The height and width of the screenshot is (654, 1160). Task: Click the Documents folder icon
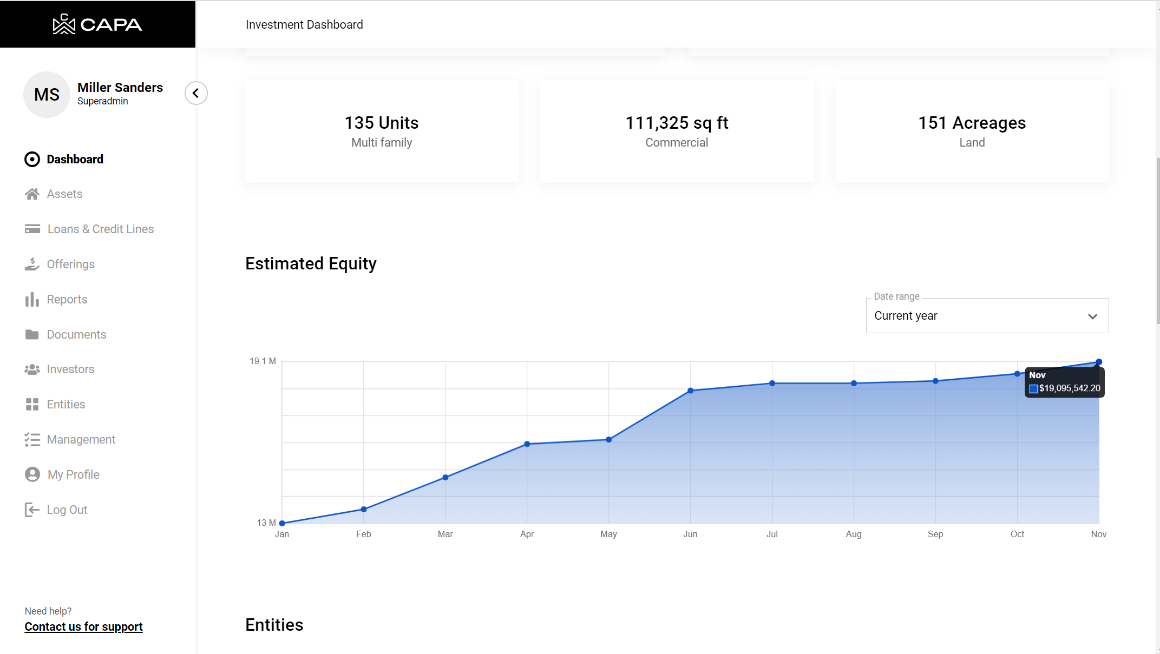(32, 334)
